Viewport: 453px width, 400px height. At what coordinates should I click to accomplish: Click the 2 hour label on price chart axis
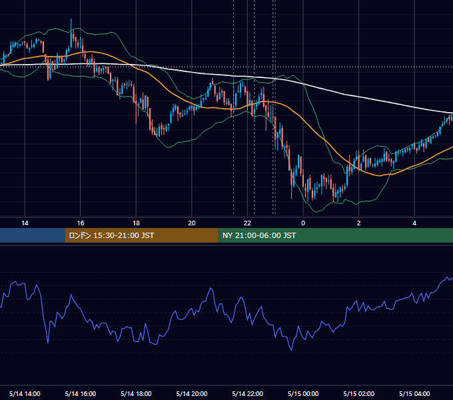tap(359, 223)
